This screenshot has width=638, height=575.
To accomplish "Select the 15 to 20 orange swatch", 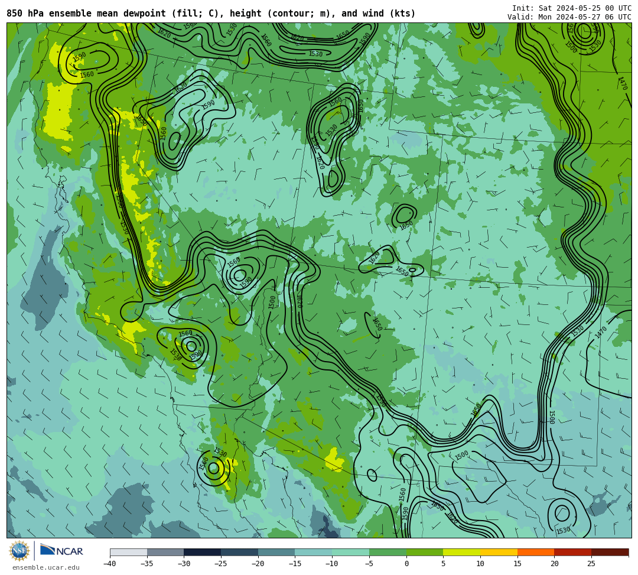I will (536, 552).
